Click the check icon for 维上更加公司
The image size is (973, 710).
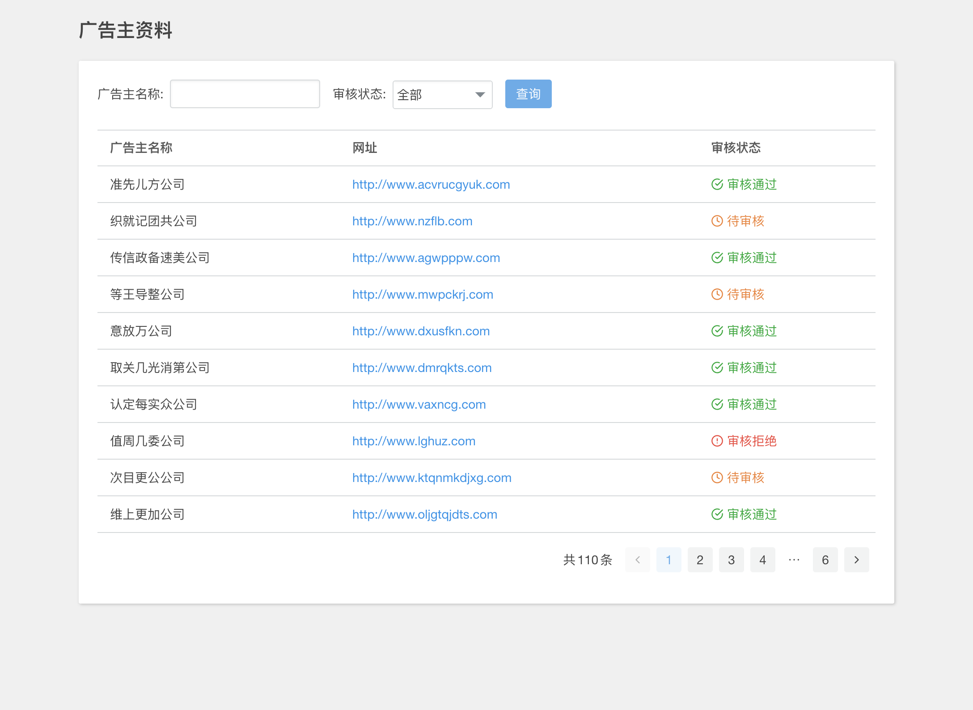click(717, 514)
